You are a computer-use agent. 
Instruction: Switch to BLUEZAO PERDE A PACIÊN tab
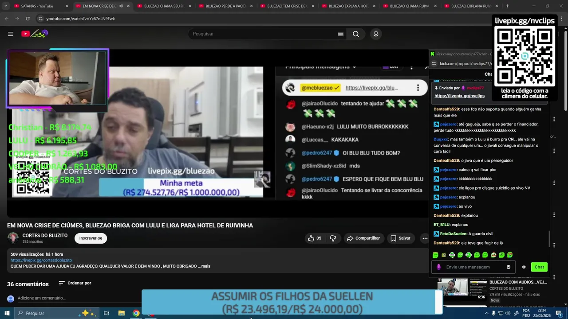(226, 6)
